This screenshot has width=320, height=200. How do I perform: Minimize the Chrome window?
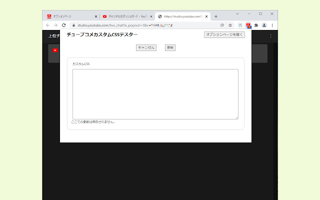click(x=249, y=14)
